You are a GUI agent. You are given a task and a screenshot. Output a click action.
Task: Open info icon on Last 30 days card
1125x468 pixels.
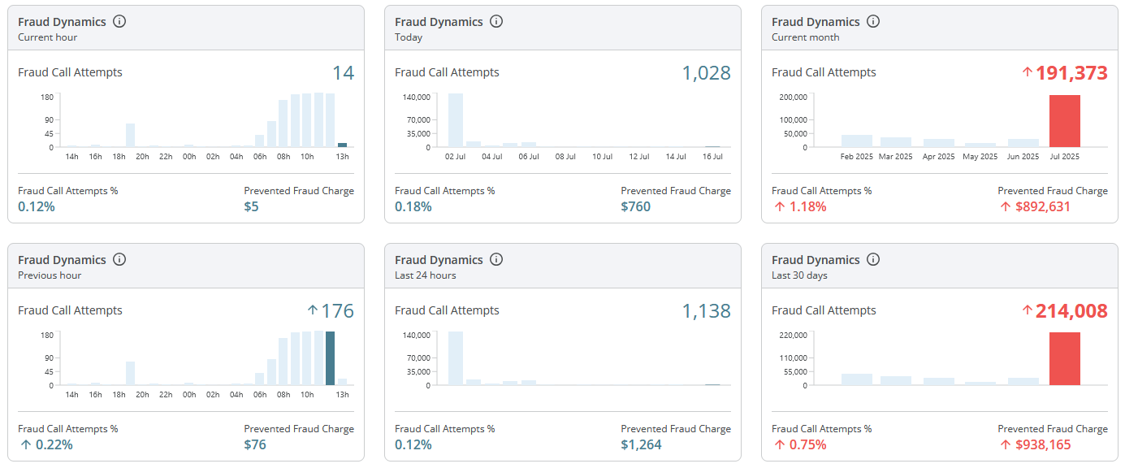point(873,260)
